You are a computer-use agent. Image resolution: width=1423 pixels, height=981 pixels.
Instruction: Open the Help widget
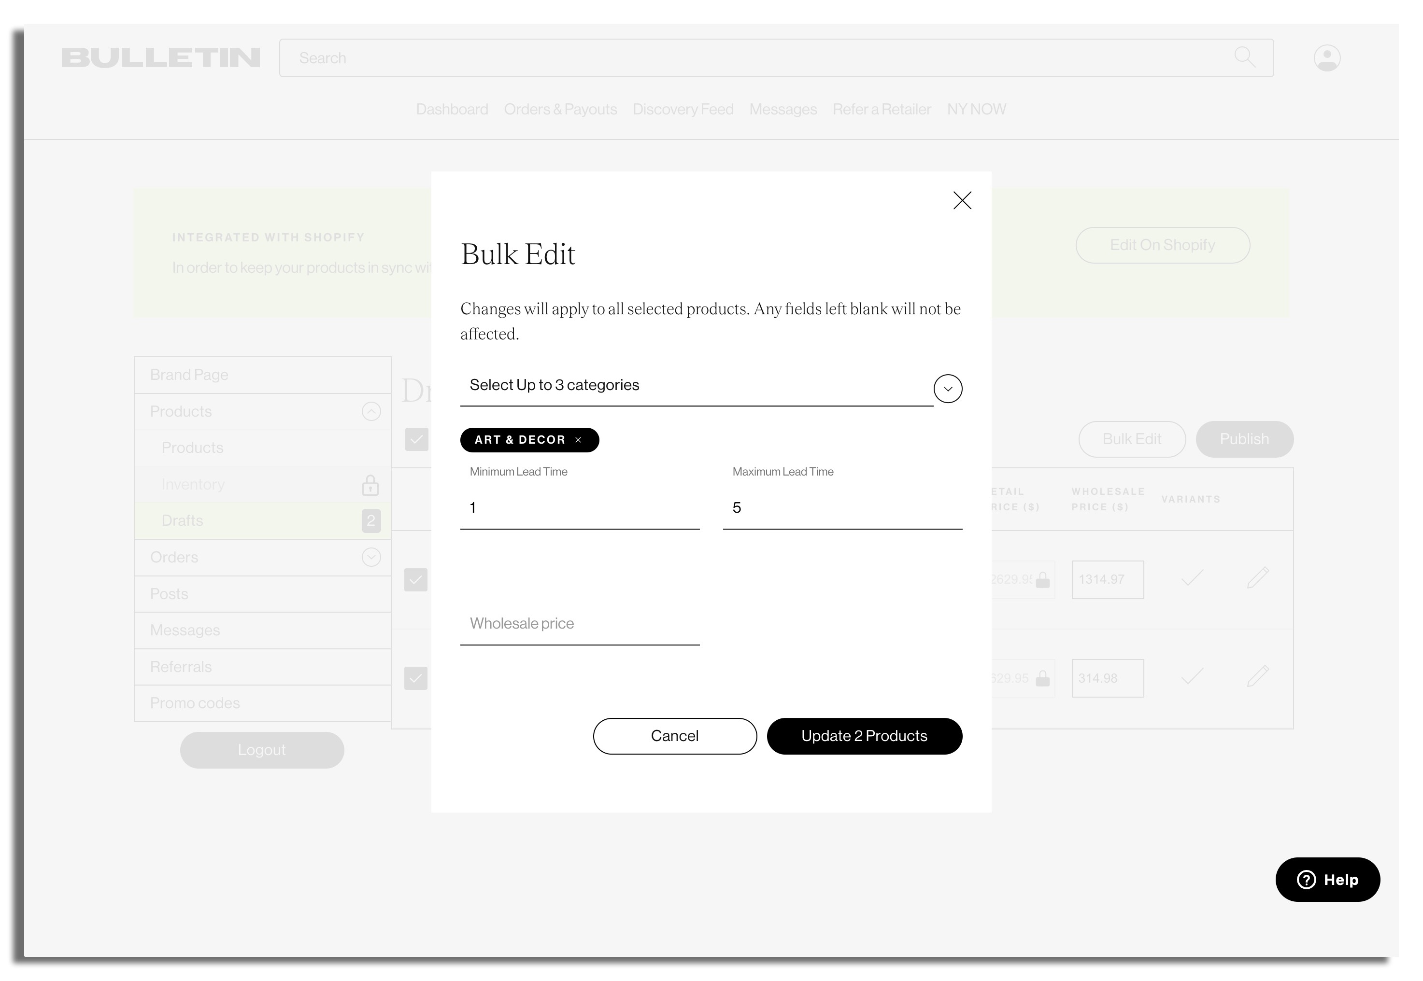coord(1327,880)
